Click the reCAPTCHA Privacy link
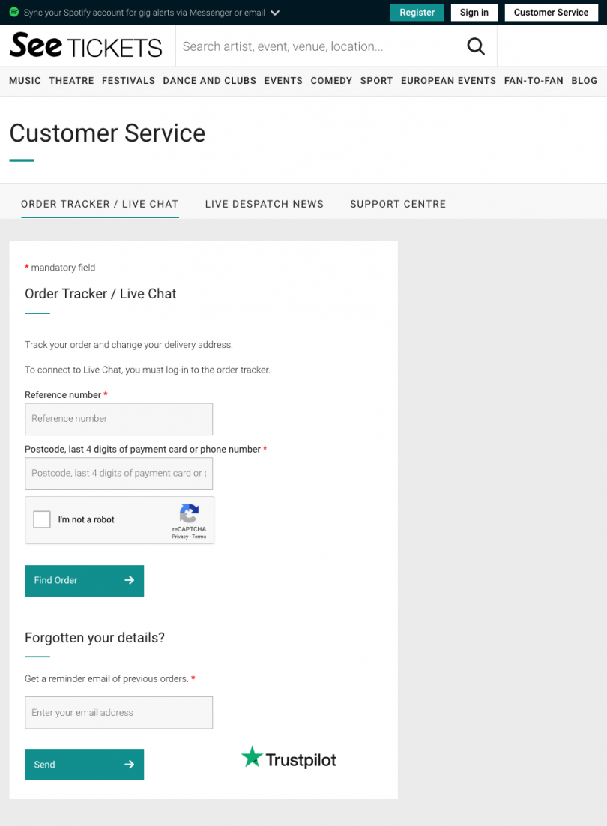This screenshot has width=607, height=826. coord(180,537)
